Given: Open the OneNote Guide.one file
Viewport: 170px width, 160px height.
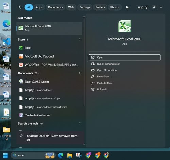Looking at the screenshot, I should pyautogui.click(x=49, y=115).
